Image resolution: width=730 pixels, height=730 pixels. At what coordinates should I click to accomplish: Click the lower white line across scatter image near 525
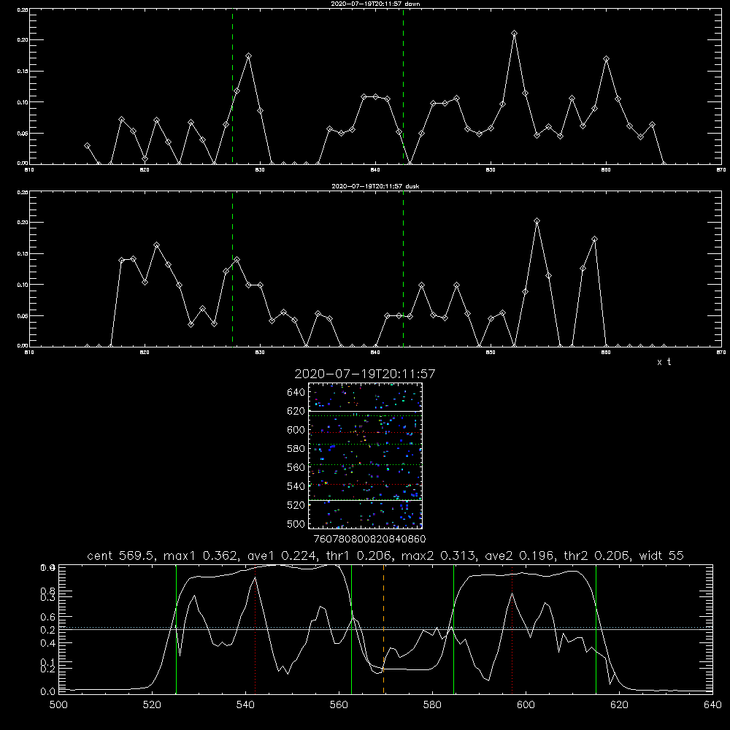[365, 501]
